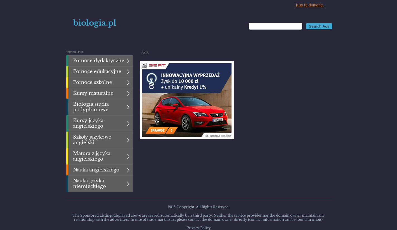Click the chevron arrow beside Pomoce dydaktyczne

[128, 61]
